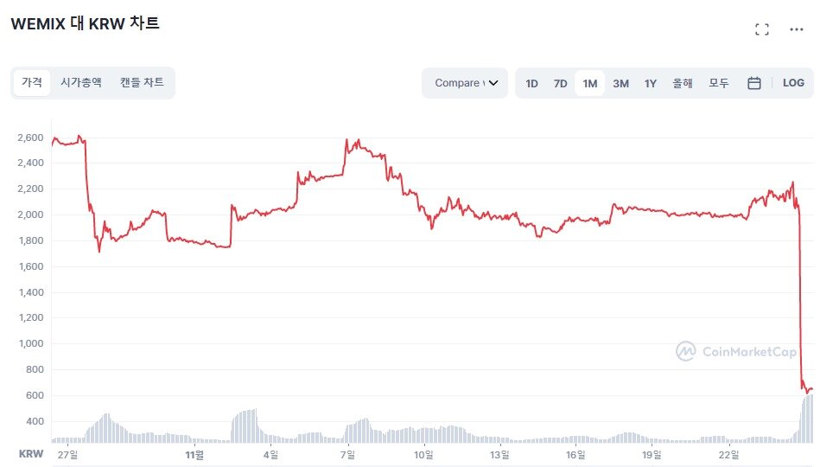820x467 pixels.
Task: Switch to 캔들 차트 candle chart
Action: [x=142, y=83]
